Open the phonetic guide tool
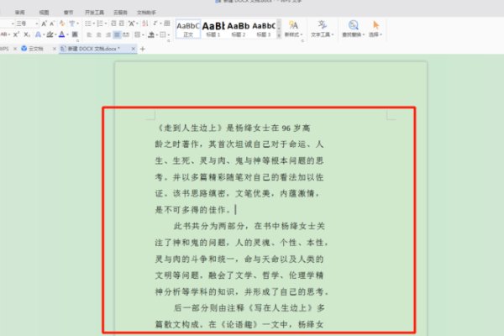Image resolution: width=504 pixels, height=336 pixels. 71,24
